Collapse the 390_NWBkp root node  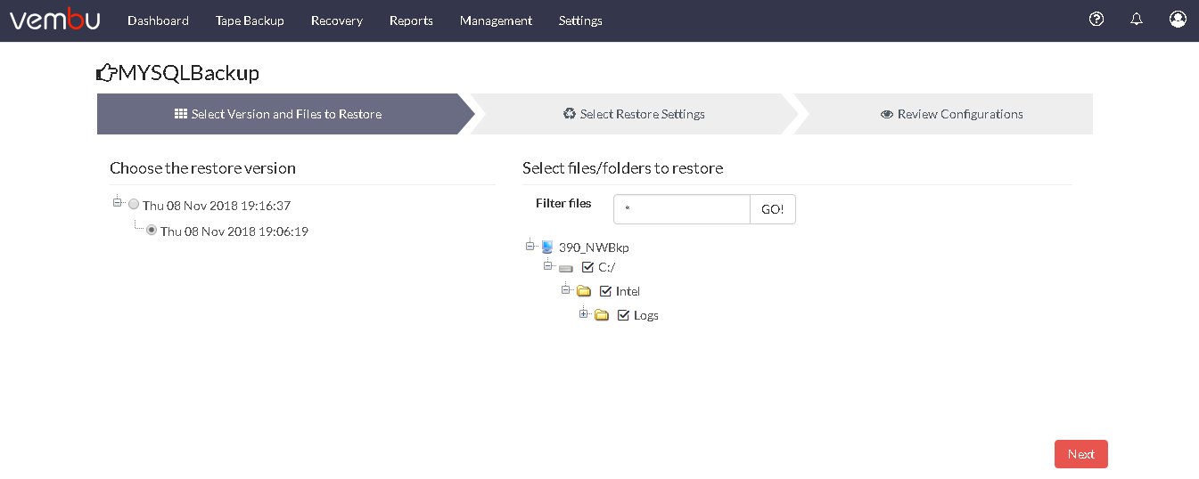click(530, 246)
